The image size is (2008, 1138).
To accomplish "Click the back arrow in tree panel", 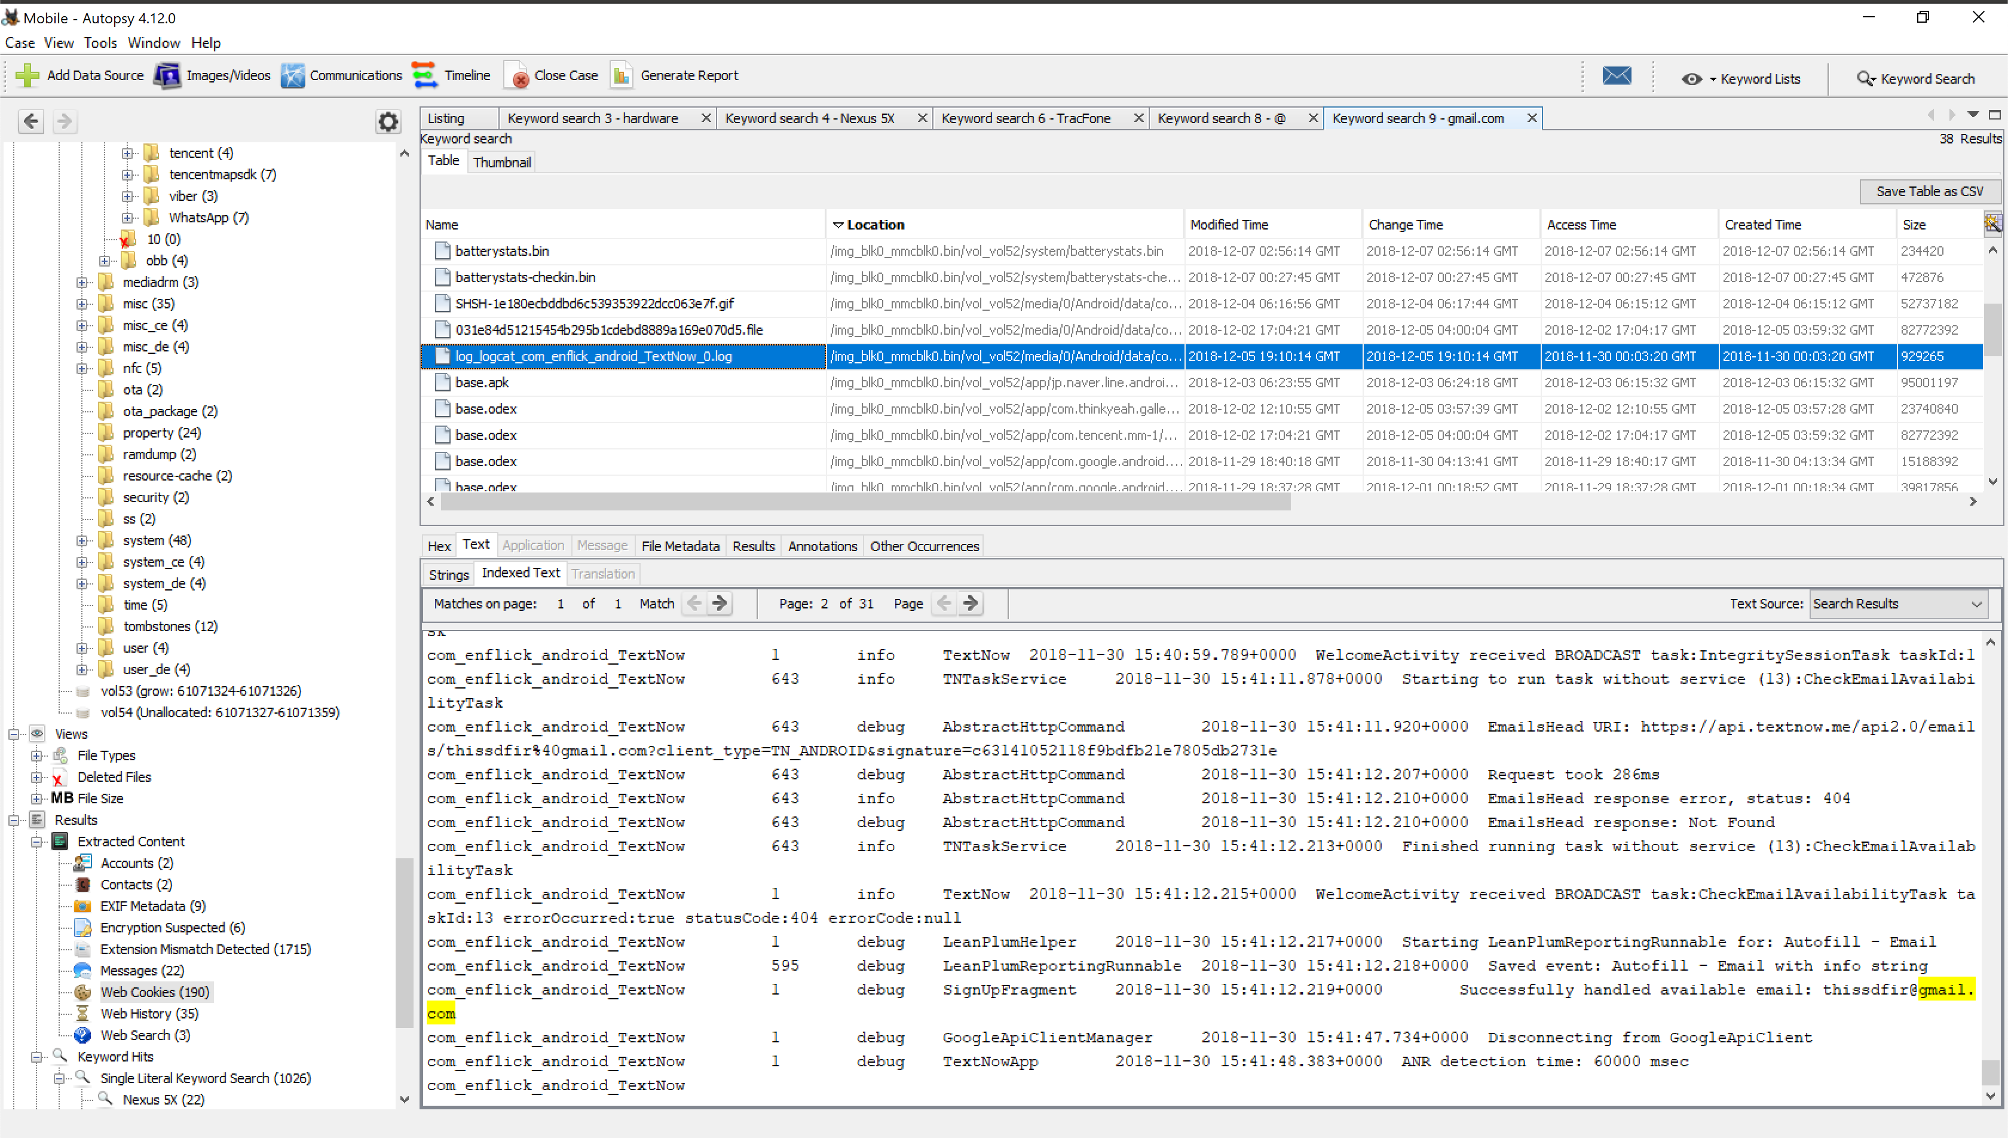I will coord(31,121).
